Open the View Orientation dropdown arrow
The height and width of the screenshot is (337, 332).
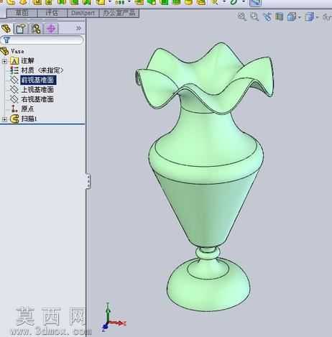(300, 17)
